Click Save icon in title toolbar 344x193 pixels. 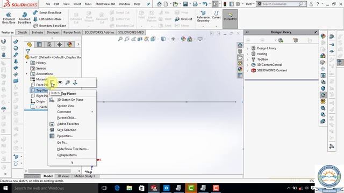tap(185, 4)
